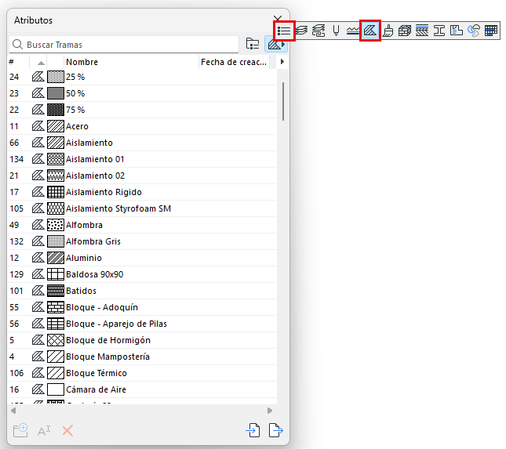Screen dimensions: 506x449
Task: Open attribute type selector Fills dropdown
Action: coord(276,44)
